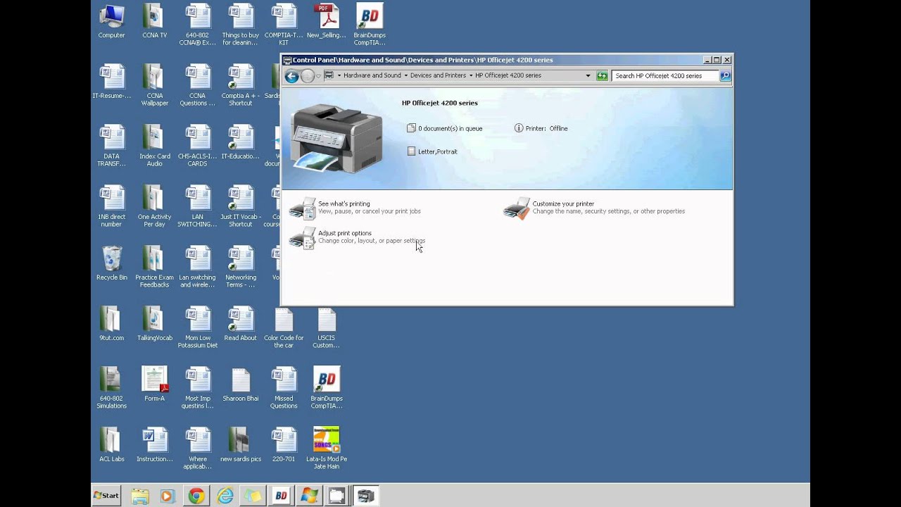
Task: Select Mom Low Potassium Diet document
Action: (x=197, y=327)
